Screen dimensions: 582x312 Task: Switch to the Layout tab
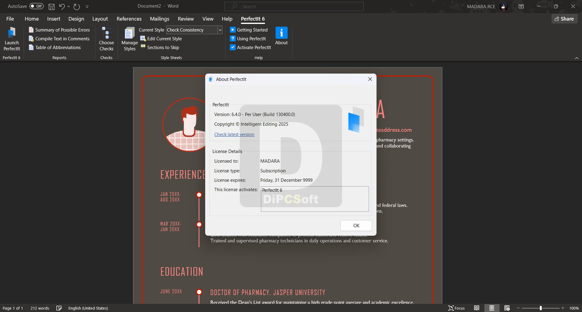click(x=100, y=19)
